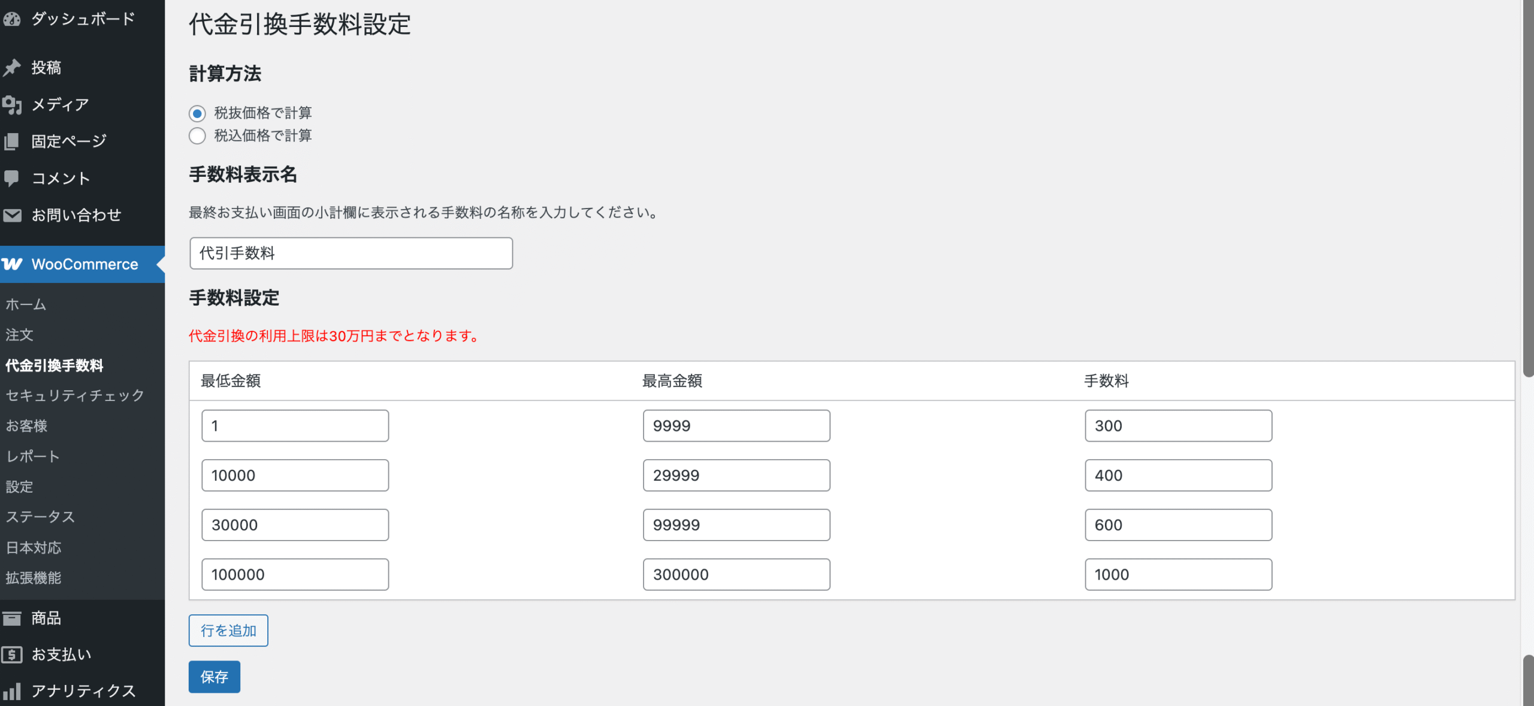Open the WooCommerce menu
The width and height of the screenshot is (1534, 706).
click(x=83, y=264)
